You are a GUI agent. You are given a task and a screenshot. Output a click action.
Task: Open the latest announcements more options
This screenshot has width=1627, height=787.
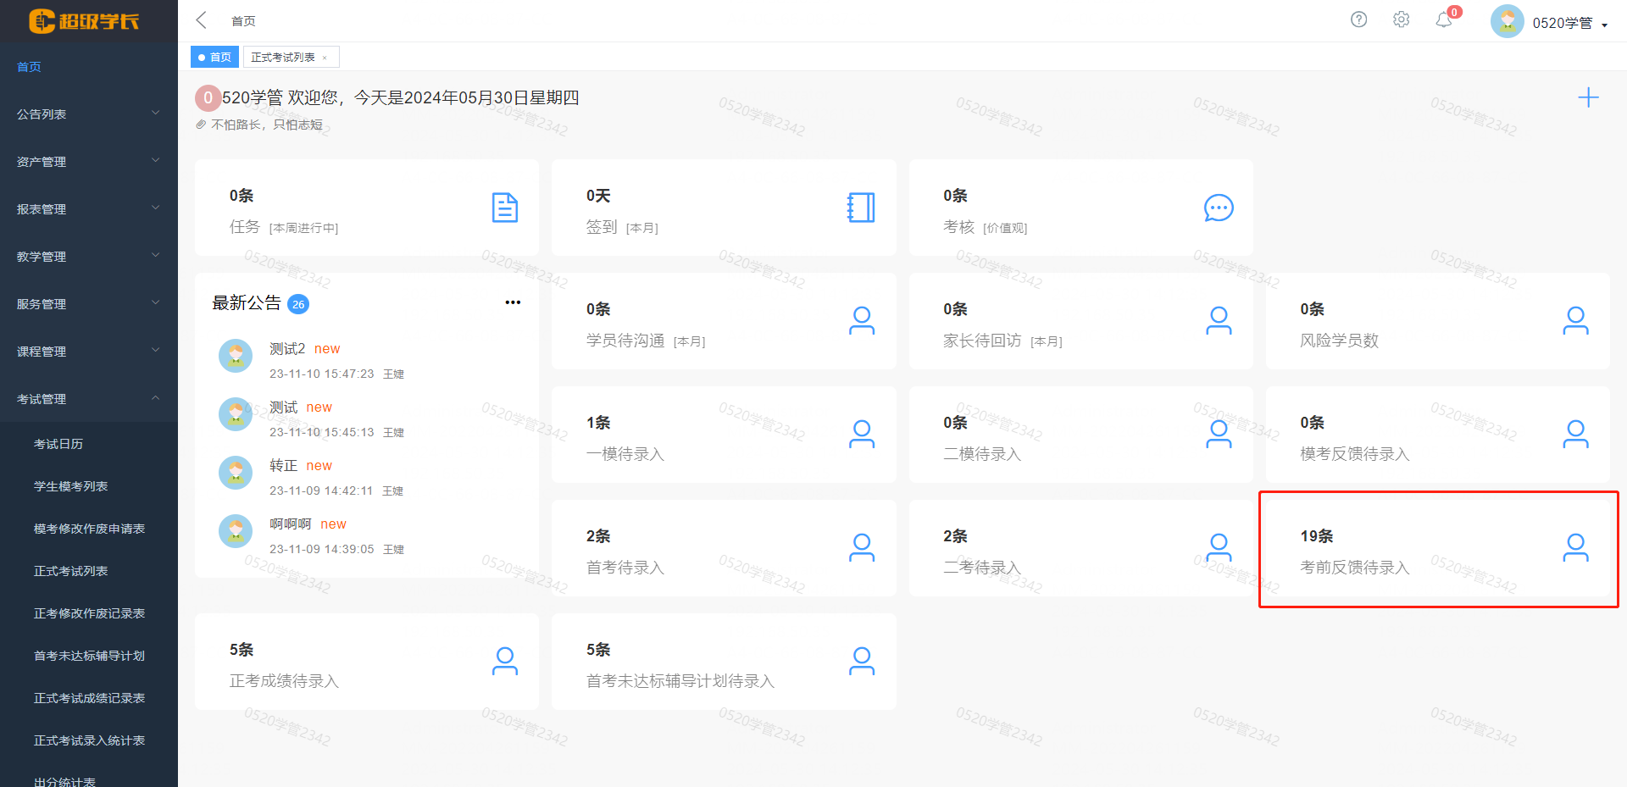[x=513, y=302]
